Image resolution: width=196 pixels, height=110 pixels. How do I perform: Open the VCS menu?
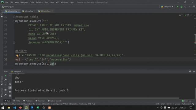58,2
